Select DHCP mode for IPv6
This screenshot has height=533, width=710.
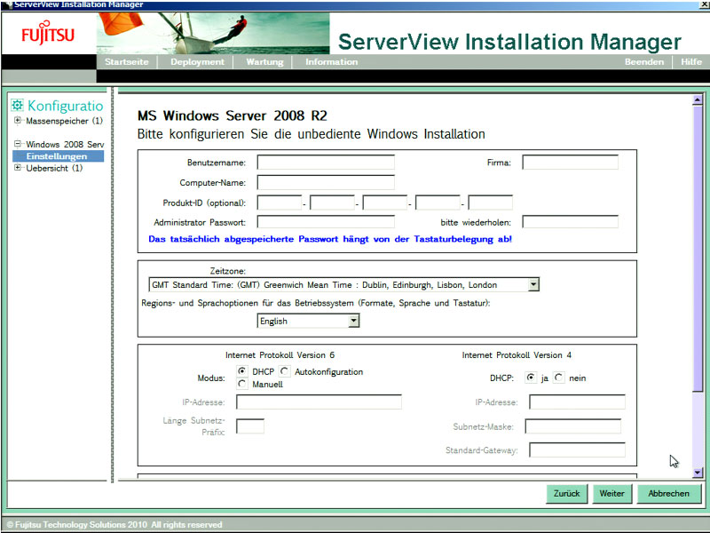(x=242, y=371)
